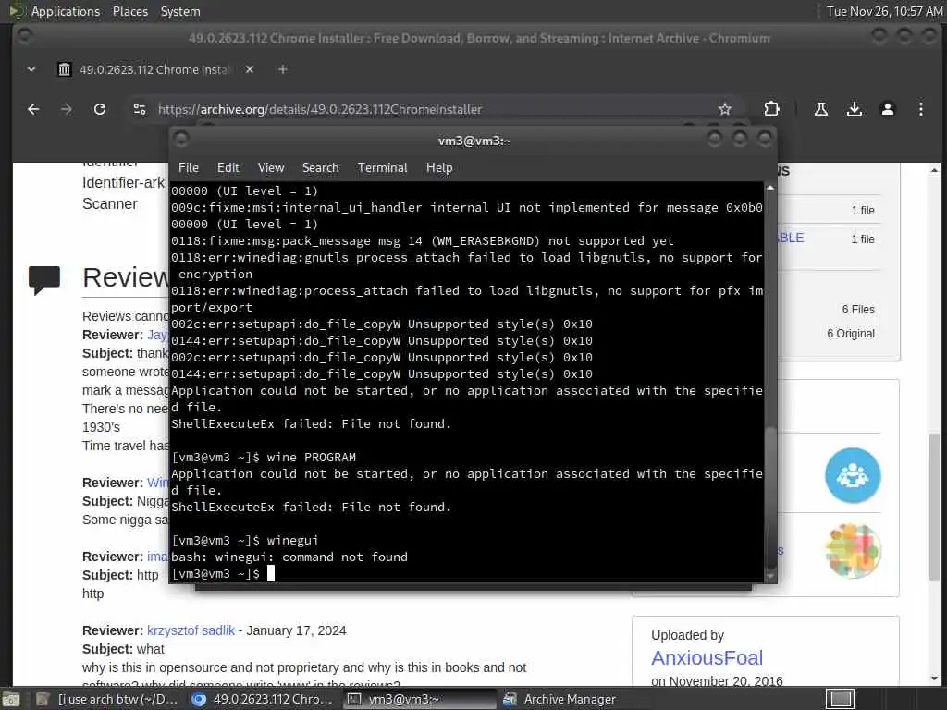Click the web page scrollbar thumb
This screenshot has height=710, width=947.
[x=934, y=507]
